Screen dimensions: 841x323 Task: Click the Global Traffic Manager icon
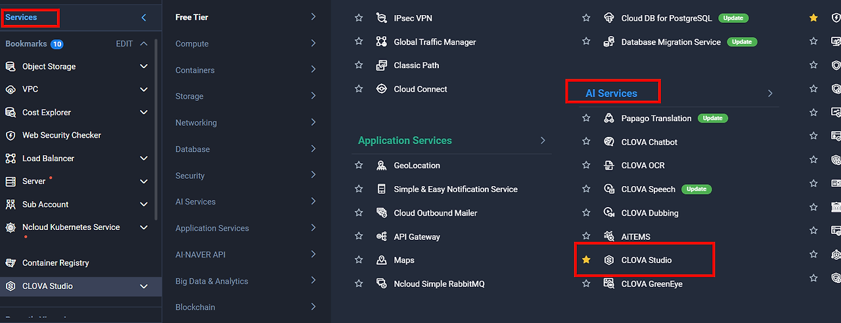(382, 41)
